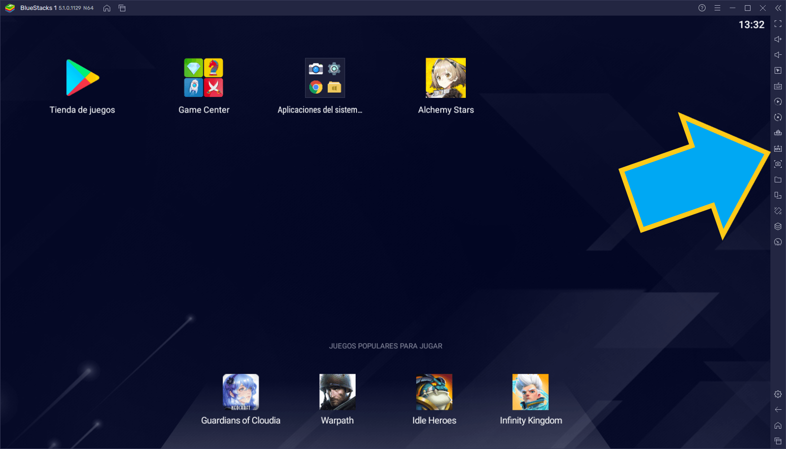786x449 pixels.
Task: Click the home icon in title bar
Action: point(107,8)
